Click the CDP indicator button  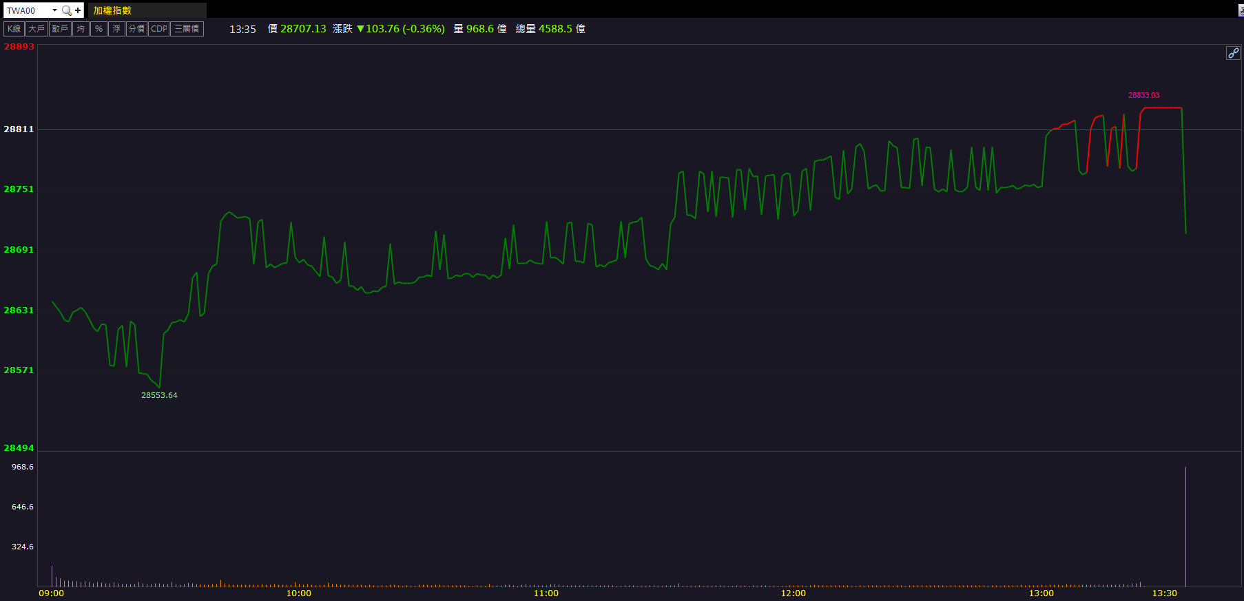159,29
